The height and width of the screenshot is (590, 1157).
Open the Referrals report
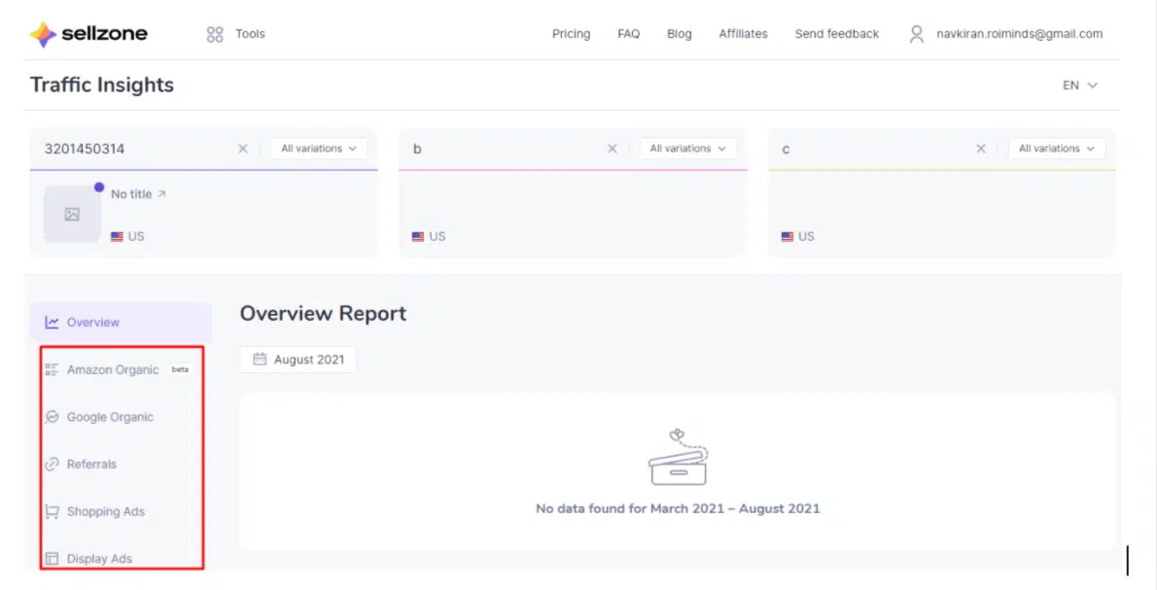coord(91,464)
